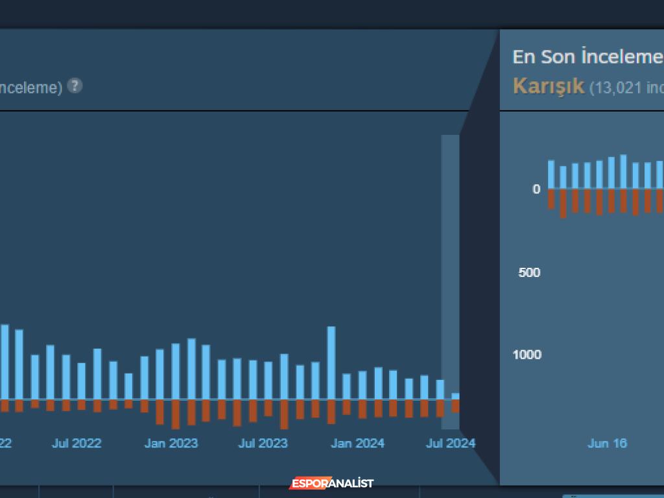Viewport: 664px width, 498px height.
Task: Click the Jul 2022 axis label
Action: coord(77,444)
